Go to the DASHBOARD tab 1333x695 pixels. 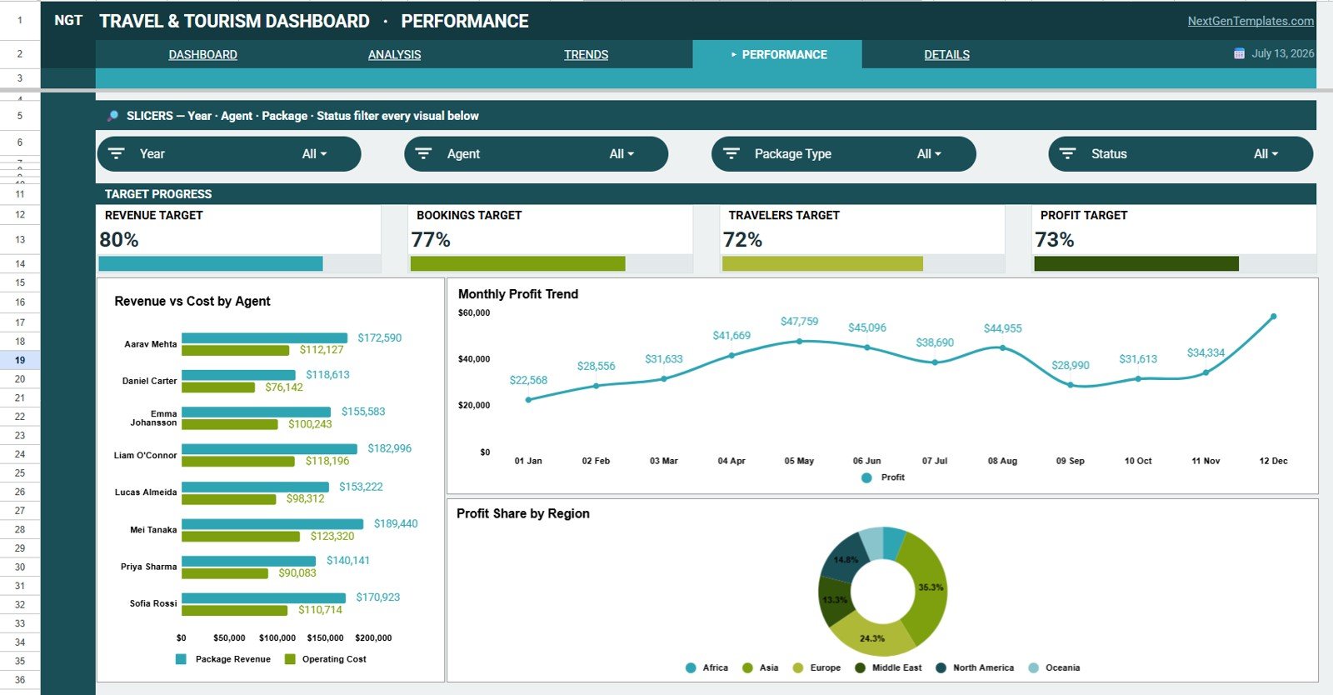click(x=202, y=54)
